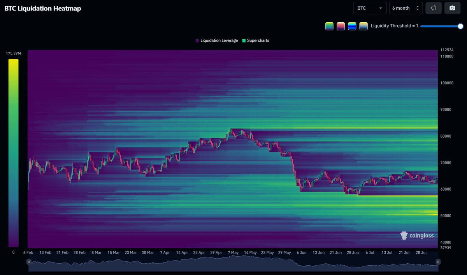Select the blue-yellow striped color scheme swatch
This screenshot has height=275, width=467.
point(352,26)
